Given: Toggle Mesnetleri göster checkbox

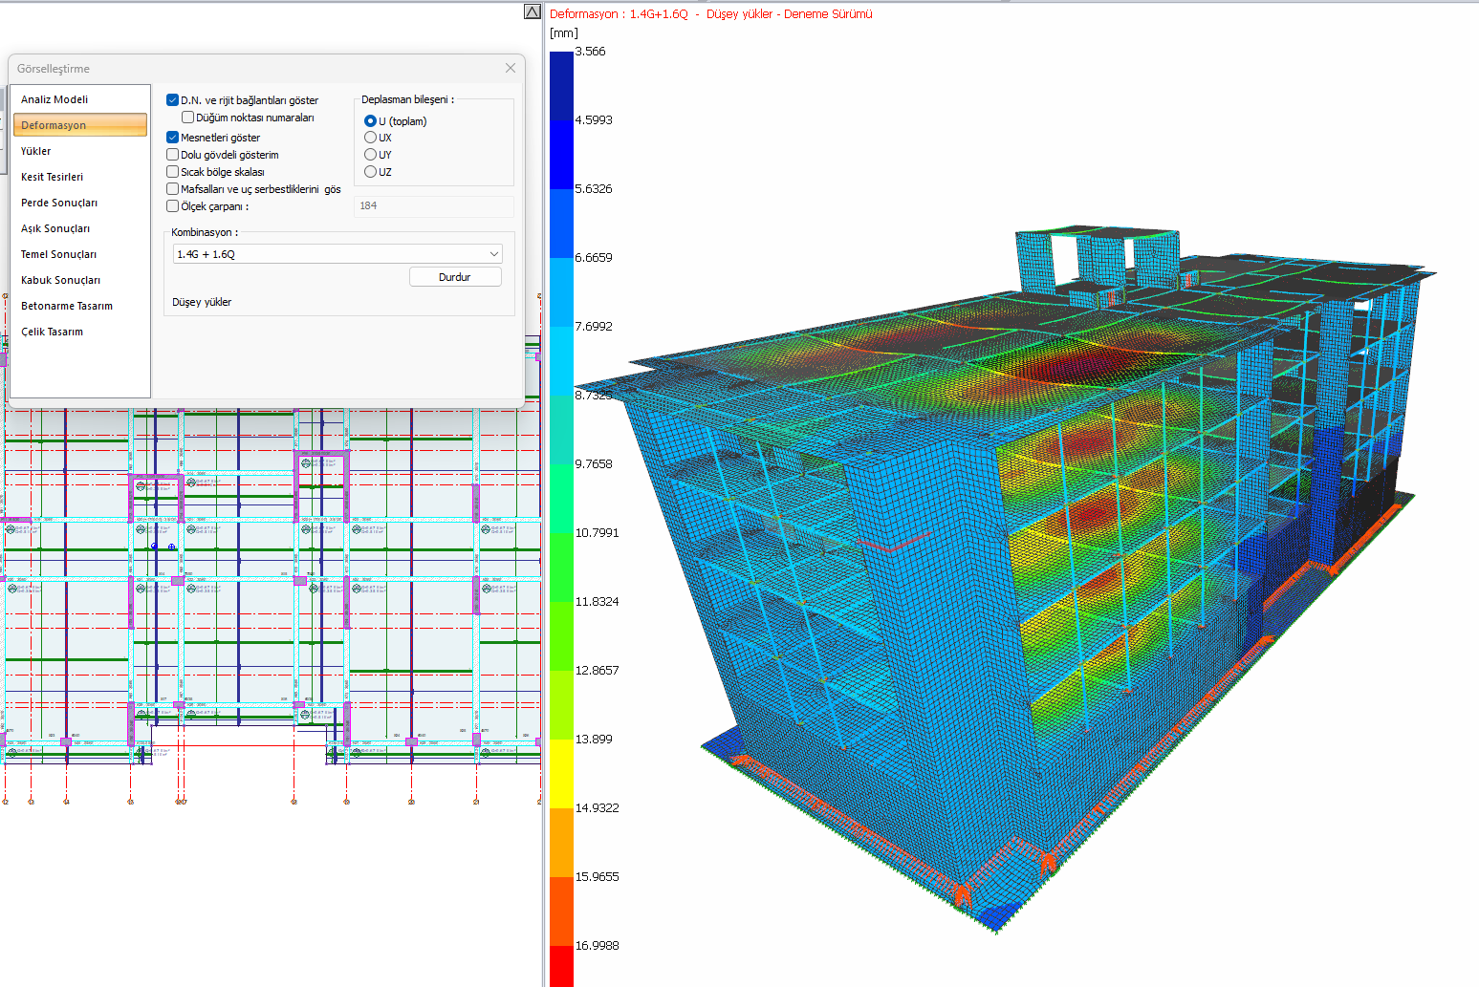Looking at the screenshot, I should coord(173,138).
